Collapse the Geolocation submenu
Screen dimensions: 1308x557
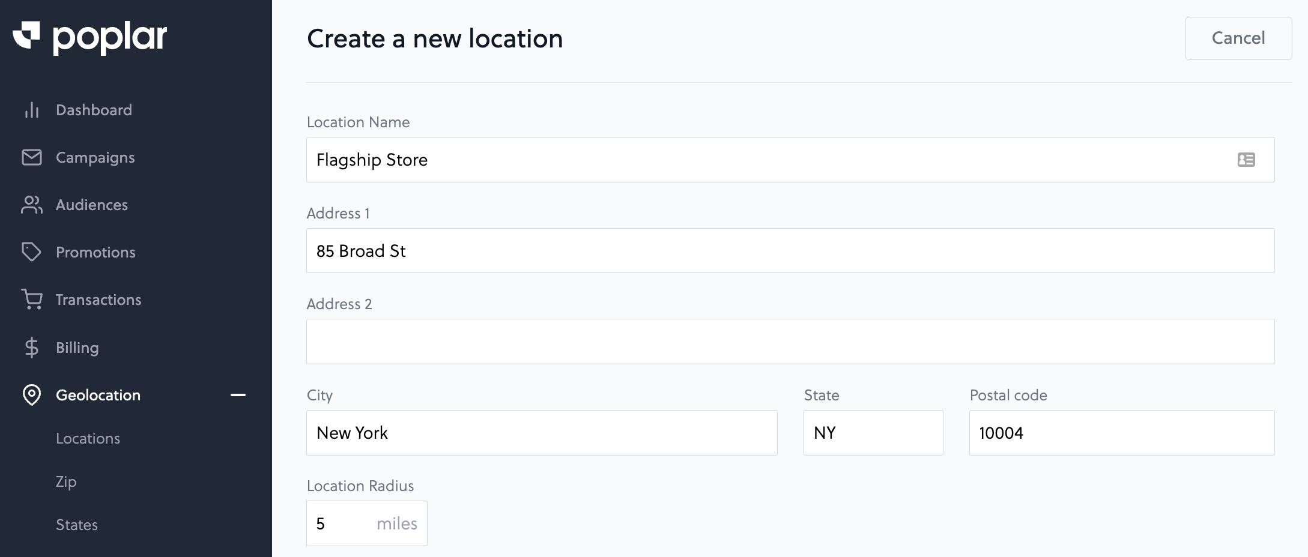point(238,395)
